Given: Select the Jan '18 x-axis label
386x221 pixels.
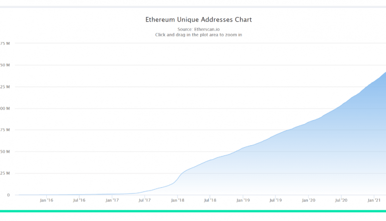Looking at the screenshot, I should (x=178, y=200).
